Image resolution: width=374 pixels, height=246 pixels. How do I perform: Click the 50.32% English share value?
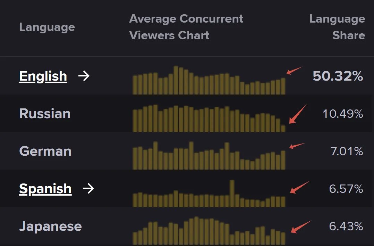(338, 76)
